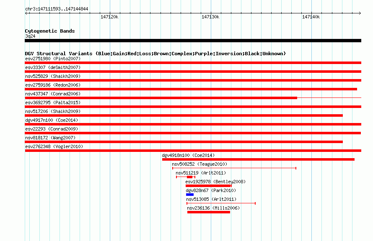The height and width of the screenshot is (241, 373).
Task: Click the red bar of esv2751980 (Pinto2007)
Action: pos(193,63)
